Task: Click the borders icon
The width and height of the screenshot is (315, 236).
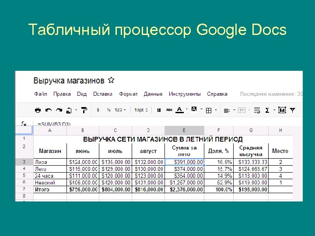Action: (x=209, y=111)
